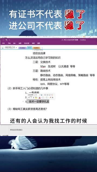Toggle Bold in the mini toolbar
97x172 pixels.
(29, 97)
